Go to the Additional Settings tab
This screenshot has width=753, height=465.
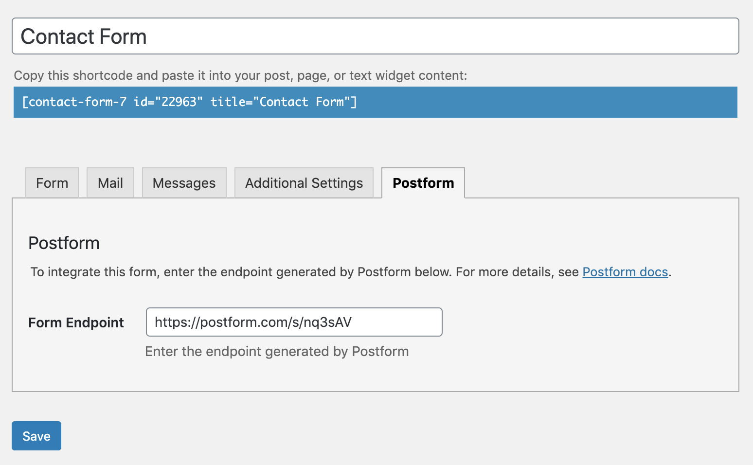(x=304, y=183)
